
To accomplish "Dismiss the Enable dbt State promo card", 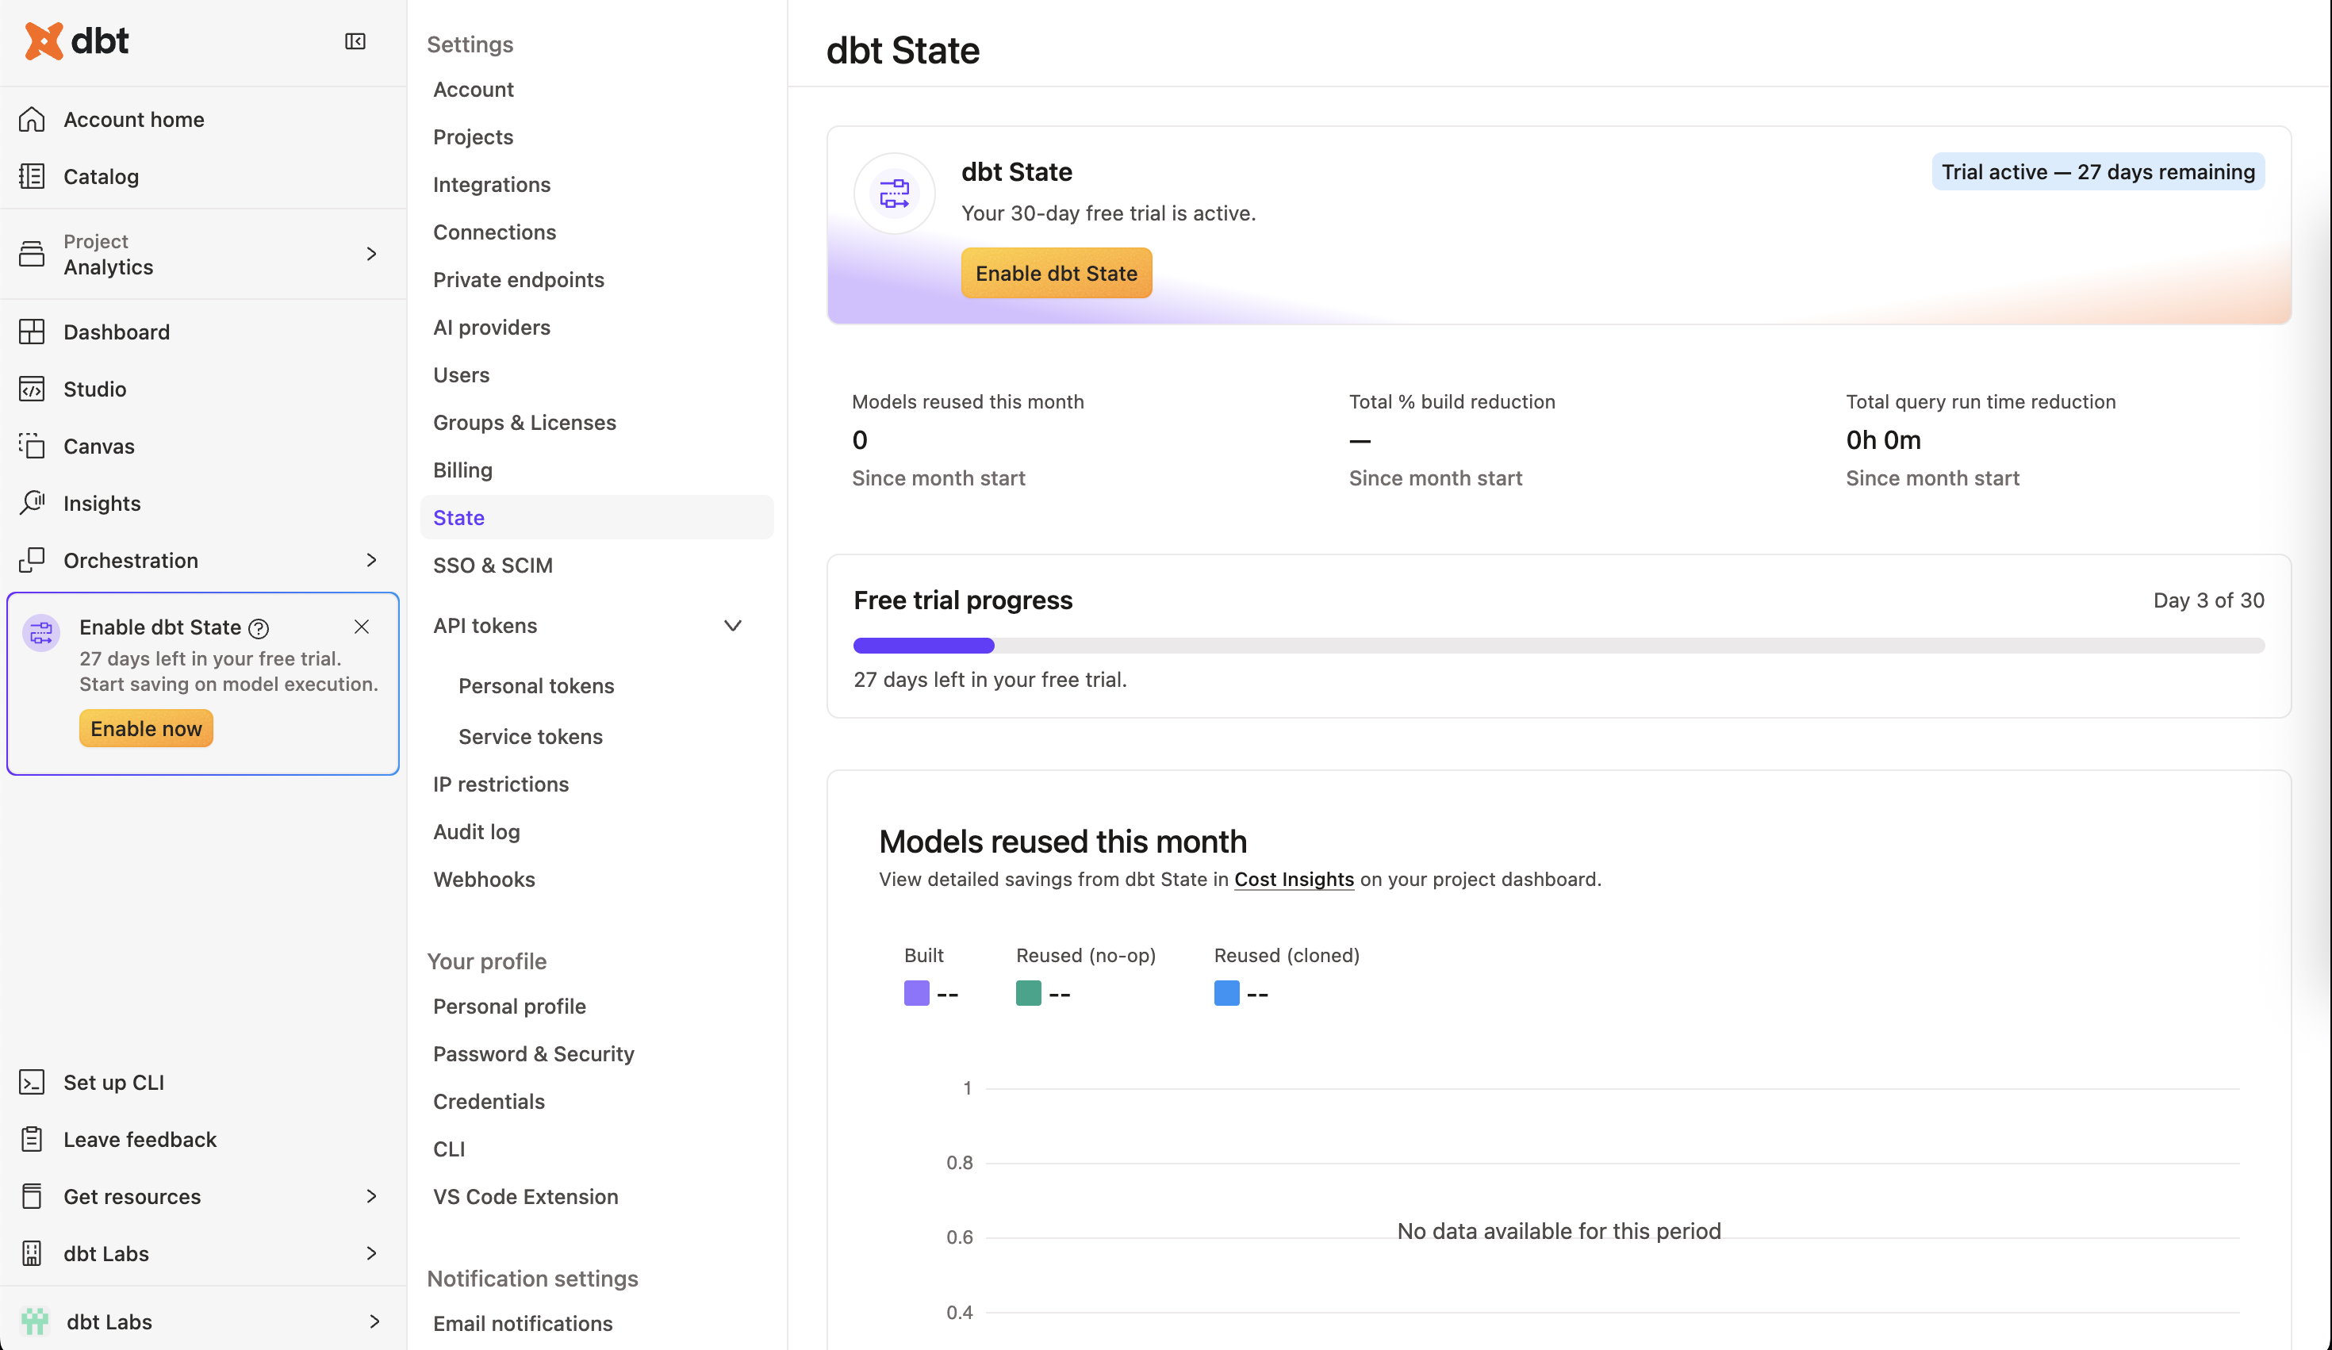I will pos(362,627).
